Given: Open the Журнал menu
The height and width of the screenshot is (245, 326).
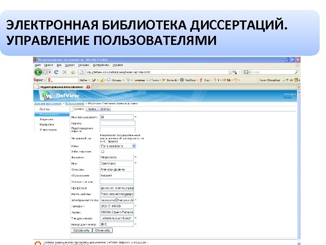Looking at the screenshot, I should tap(69, 65).
